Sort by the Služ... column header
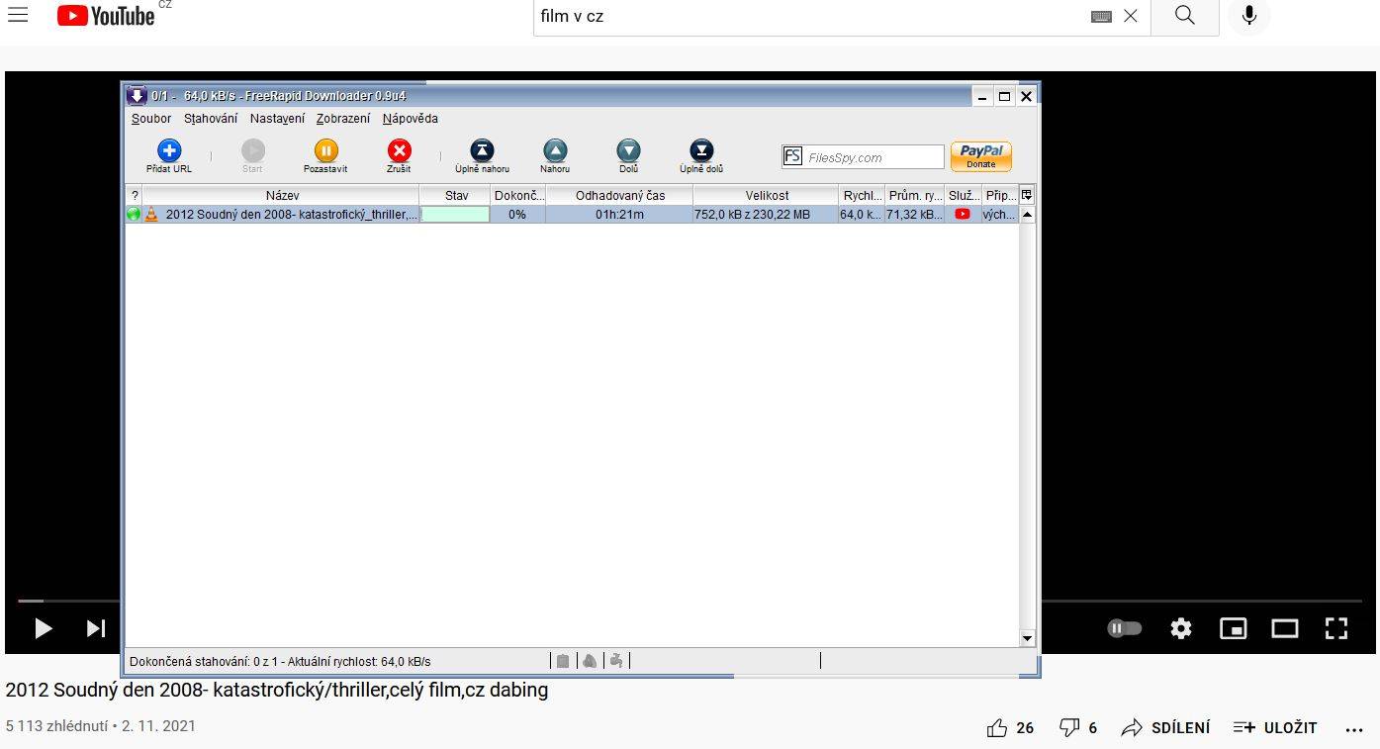The width and height of the screenshot is (1380, 749). click(964, 196)
